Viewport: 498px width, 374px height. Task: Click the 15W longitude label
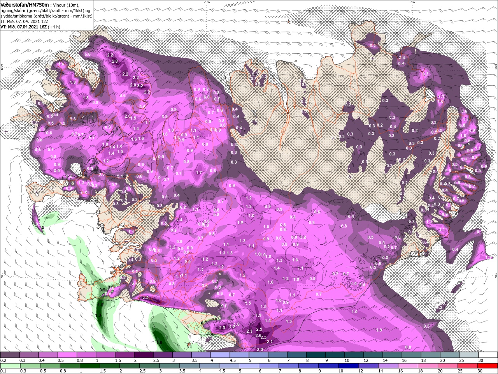pos(412,2)
